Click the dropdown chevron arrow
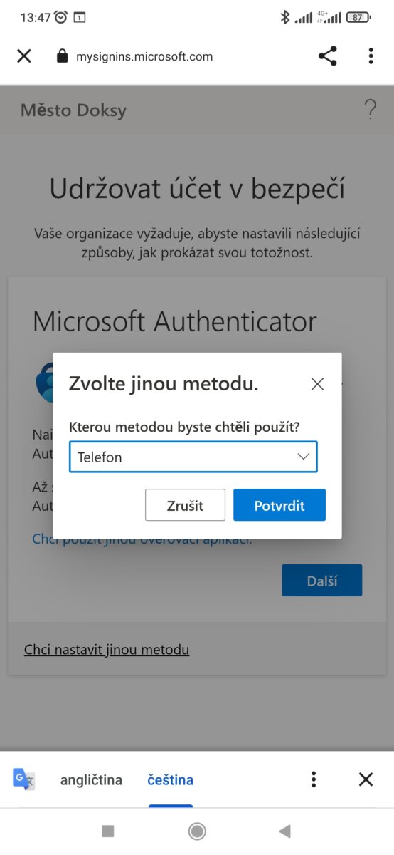The image size is (394, 855). click(304, 457)
